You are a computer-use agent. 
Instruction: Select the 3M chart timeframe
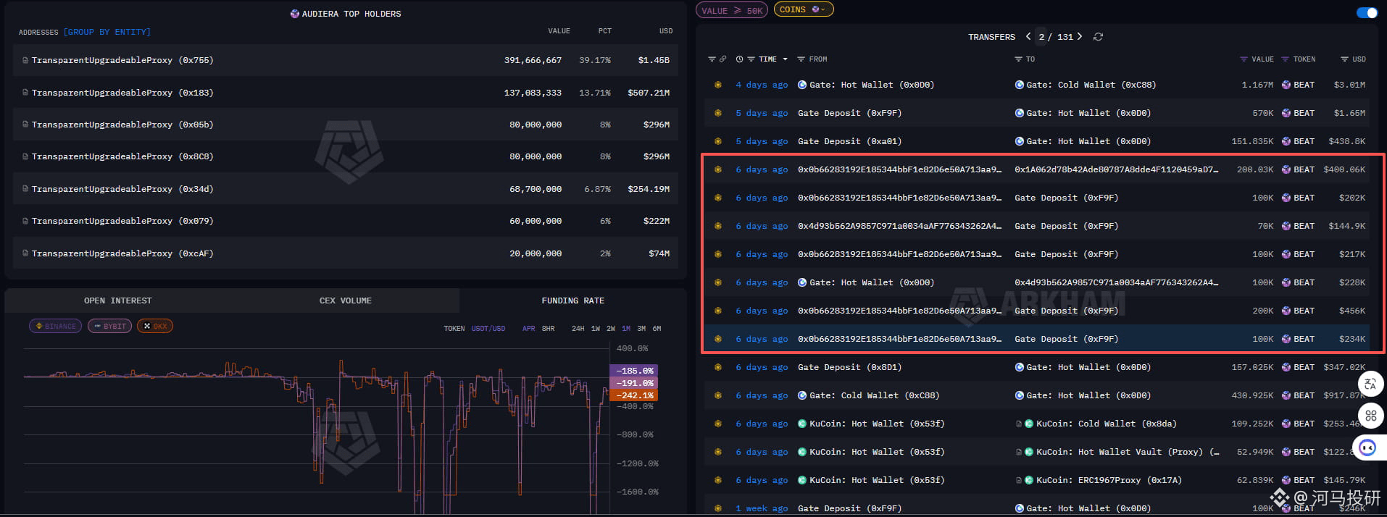(641, 329)
